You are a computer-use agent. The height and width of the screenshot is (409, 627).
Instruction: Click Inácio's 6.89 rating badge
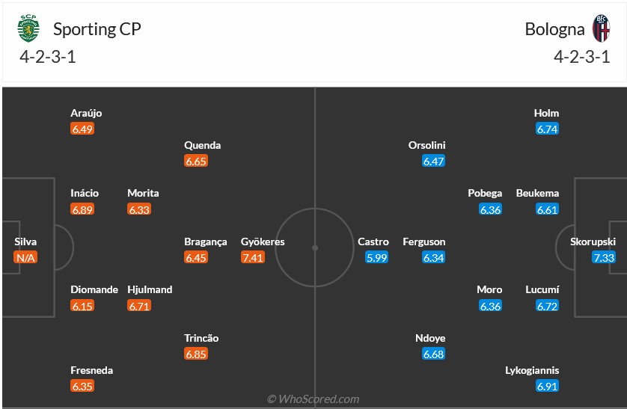click(82, 209)
